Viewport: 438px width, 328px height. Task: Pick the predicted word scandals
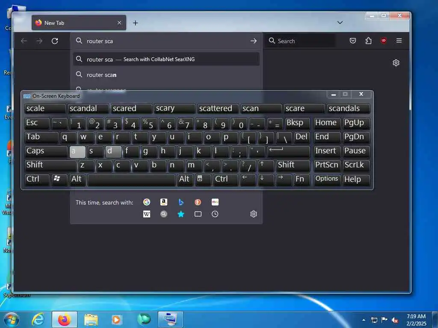349,108
